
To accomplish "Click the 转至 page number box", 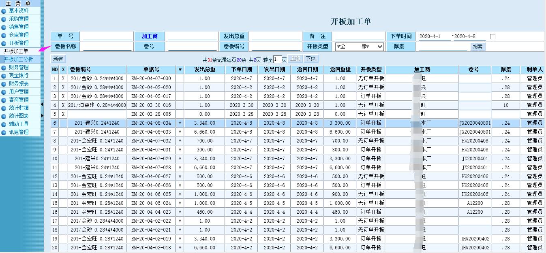I will tap(277, 60).
